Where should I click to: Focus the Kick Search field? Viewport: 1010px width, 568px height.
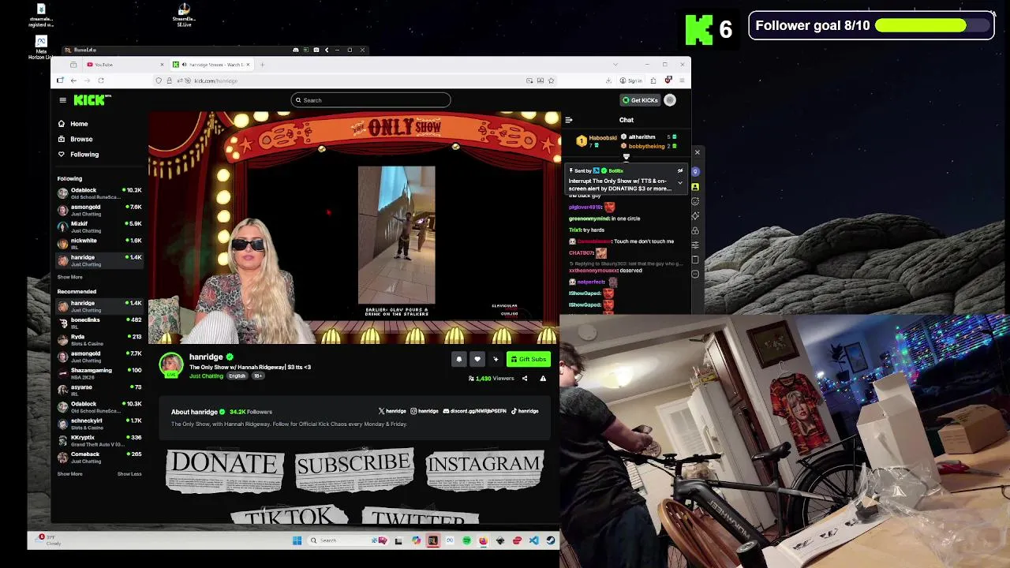(370, 100)
